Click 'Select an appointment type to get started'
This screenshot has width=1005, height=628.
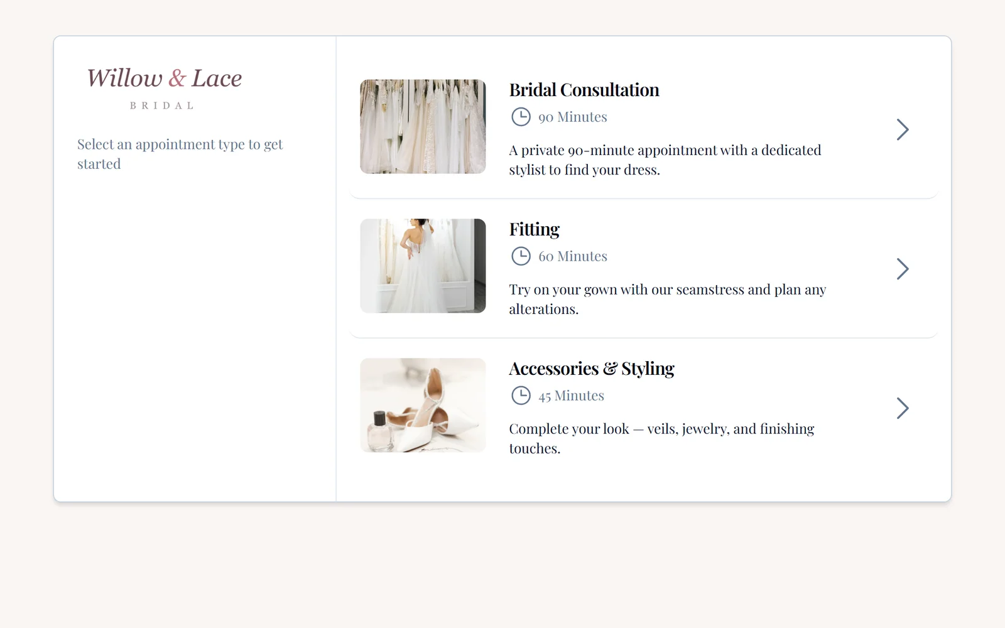coord(180,154)
